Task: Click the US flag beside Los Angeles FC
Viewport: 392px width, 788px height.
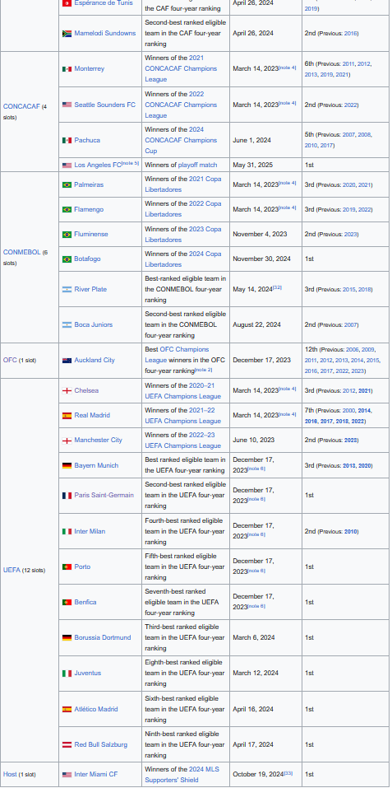Action: coord(67,165)
